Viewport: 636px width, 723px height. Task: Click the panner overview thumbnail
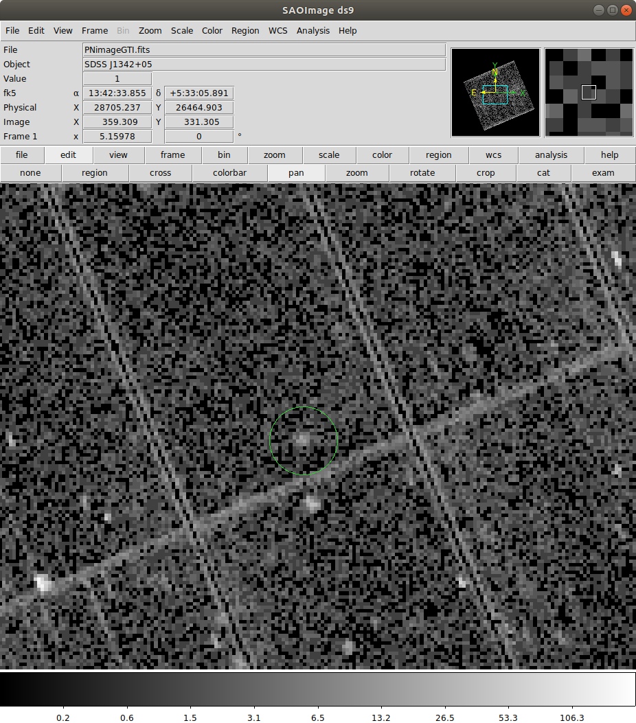[495, 93]
